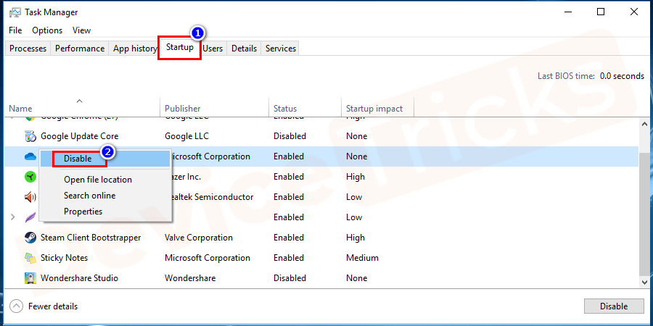Click the Last BIOS time value
The height and width of the screenshot is (326, 653).
click(x=622, y=76)
